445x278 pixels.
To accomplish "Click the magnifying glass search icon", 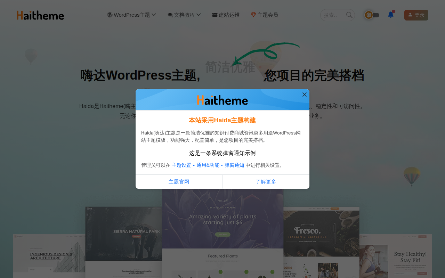I will [349, 15].
